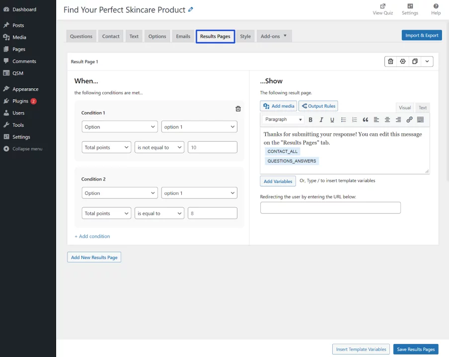Open Condition 1 Option dropdown
449x357 pixels.
pos(119,126)
